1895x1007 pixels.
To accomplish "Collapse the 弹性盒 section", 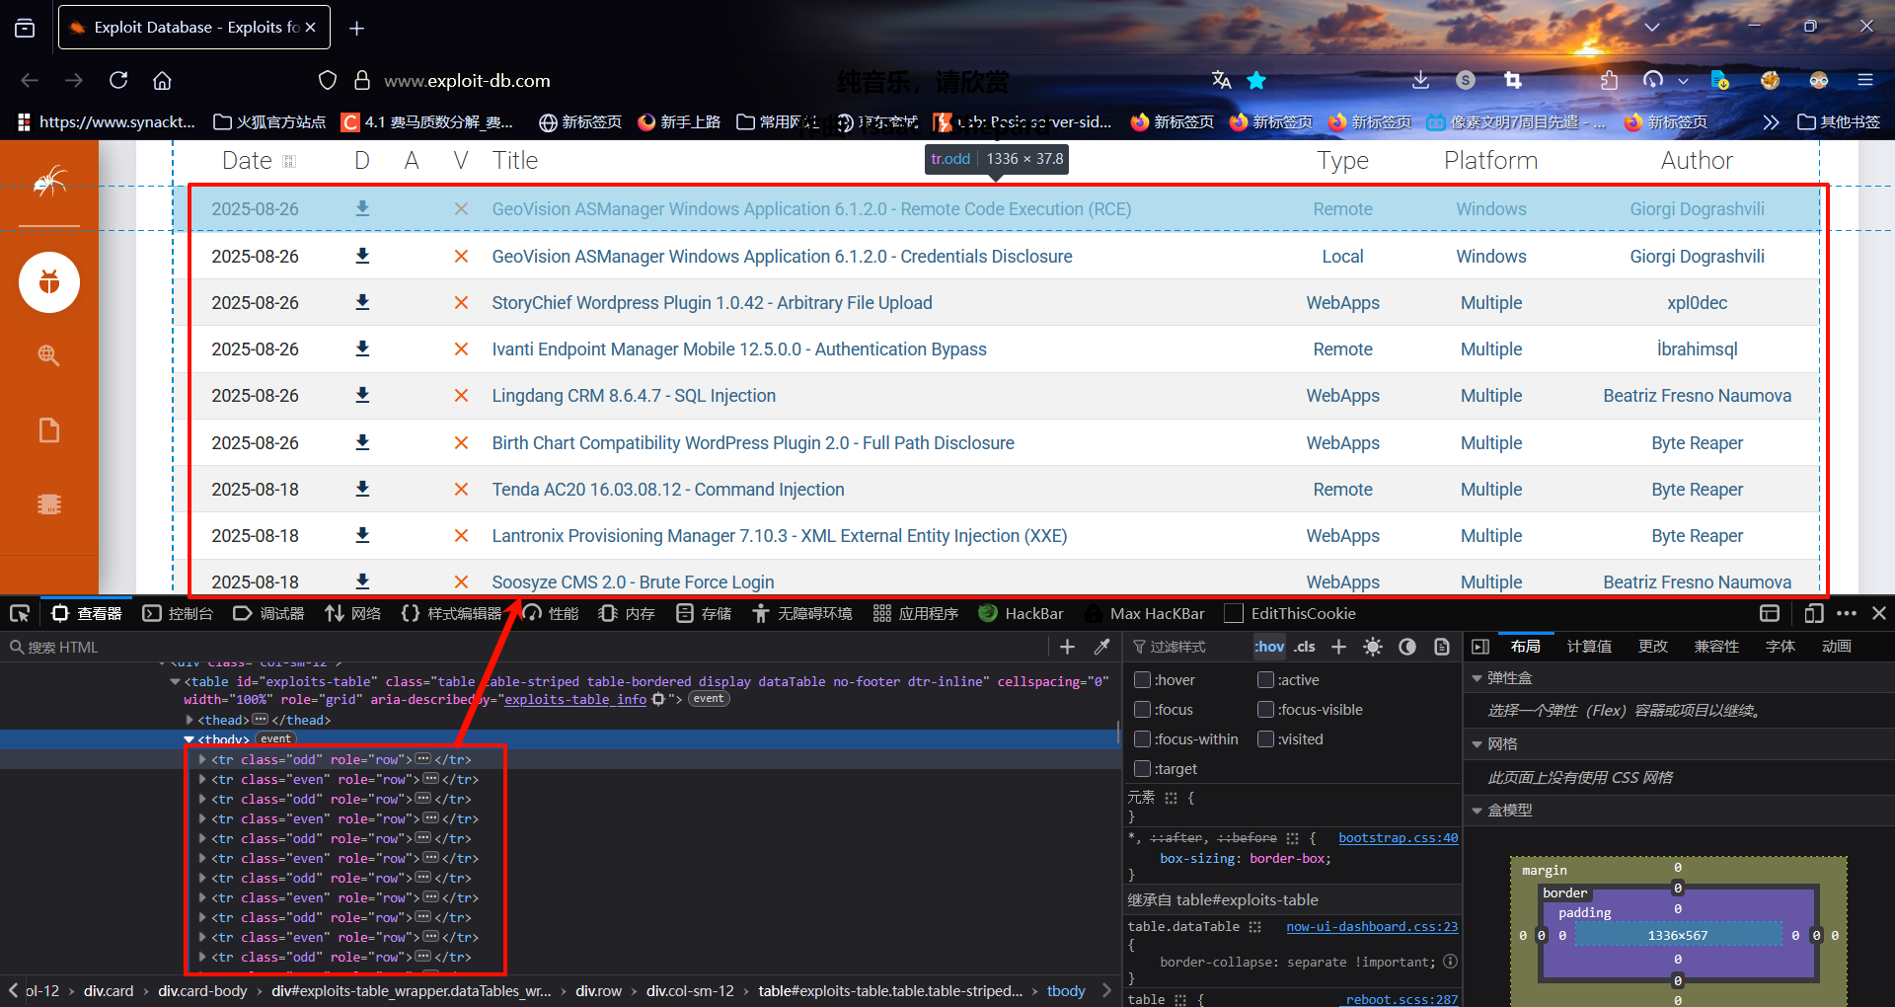I will [x=1478, y=678].
